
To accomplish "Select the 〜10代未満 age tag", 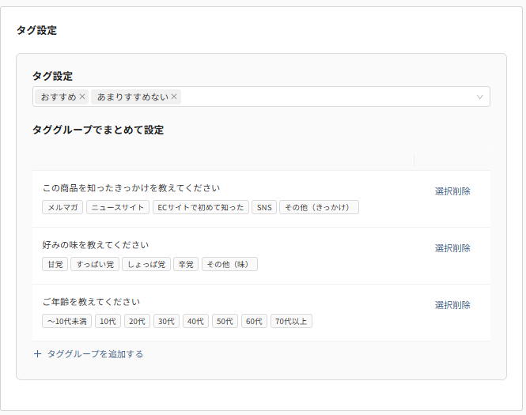I will tap(66, 321).
